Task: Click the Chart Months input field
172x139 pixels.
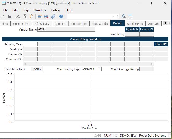Action: [27, 69]
